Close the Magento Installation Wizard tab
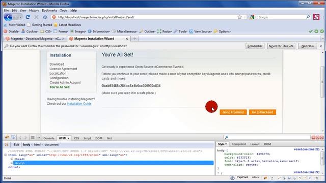 [127, 39]
